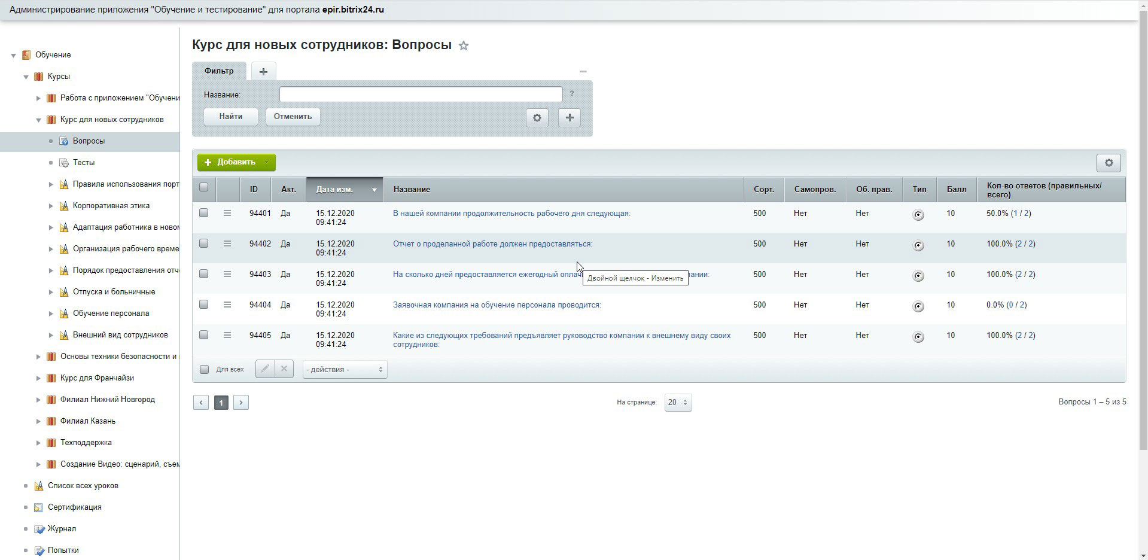This screenshot has width=1148, height=560.
Task: Check the box for question 94402
Action: [x=203, y=244]
